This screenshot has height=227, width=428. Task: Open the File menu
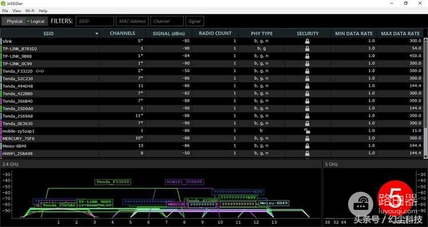click(x=5, y=11)
